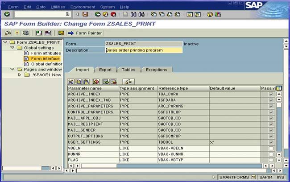Image resolution: width=290 pixels, height=182 pixels.
Task: Click the Find binoculars icon
Action: [x=133, y=14]
